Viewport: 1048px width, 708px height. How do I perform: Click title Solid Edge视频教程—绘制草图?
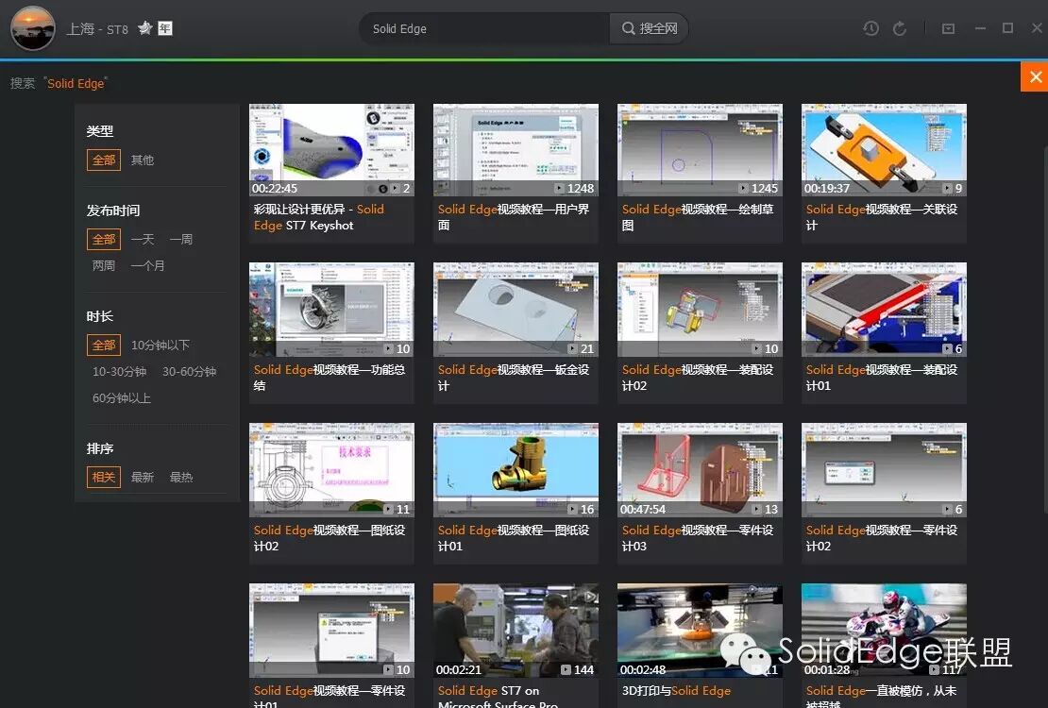pyautogui.click(x=698, y=217)
